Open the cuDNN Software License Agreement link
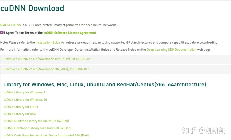 click(x=70, y=33)
